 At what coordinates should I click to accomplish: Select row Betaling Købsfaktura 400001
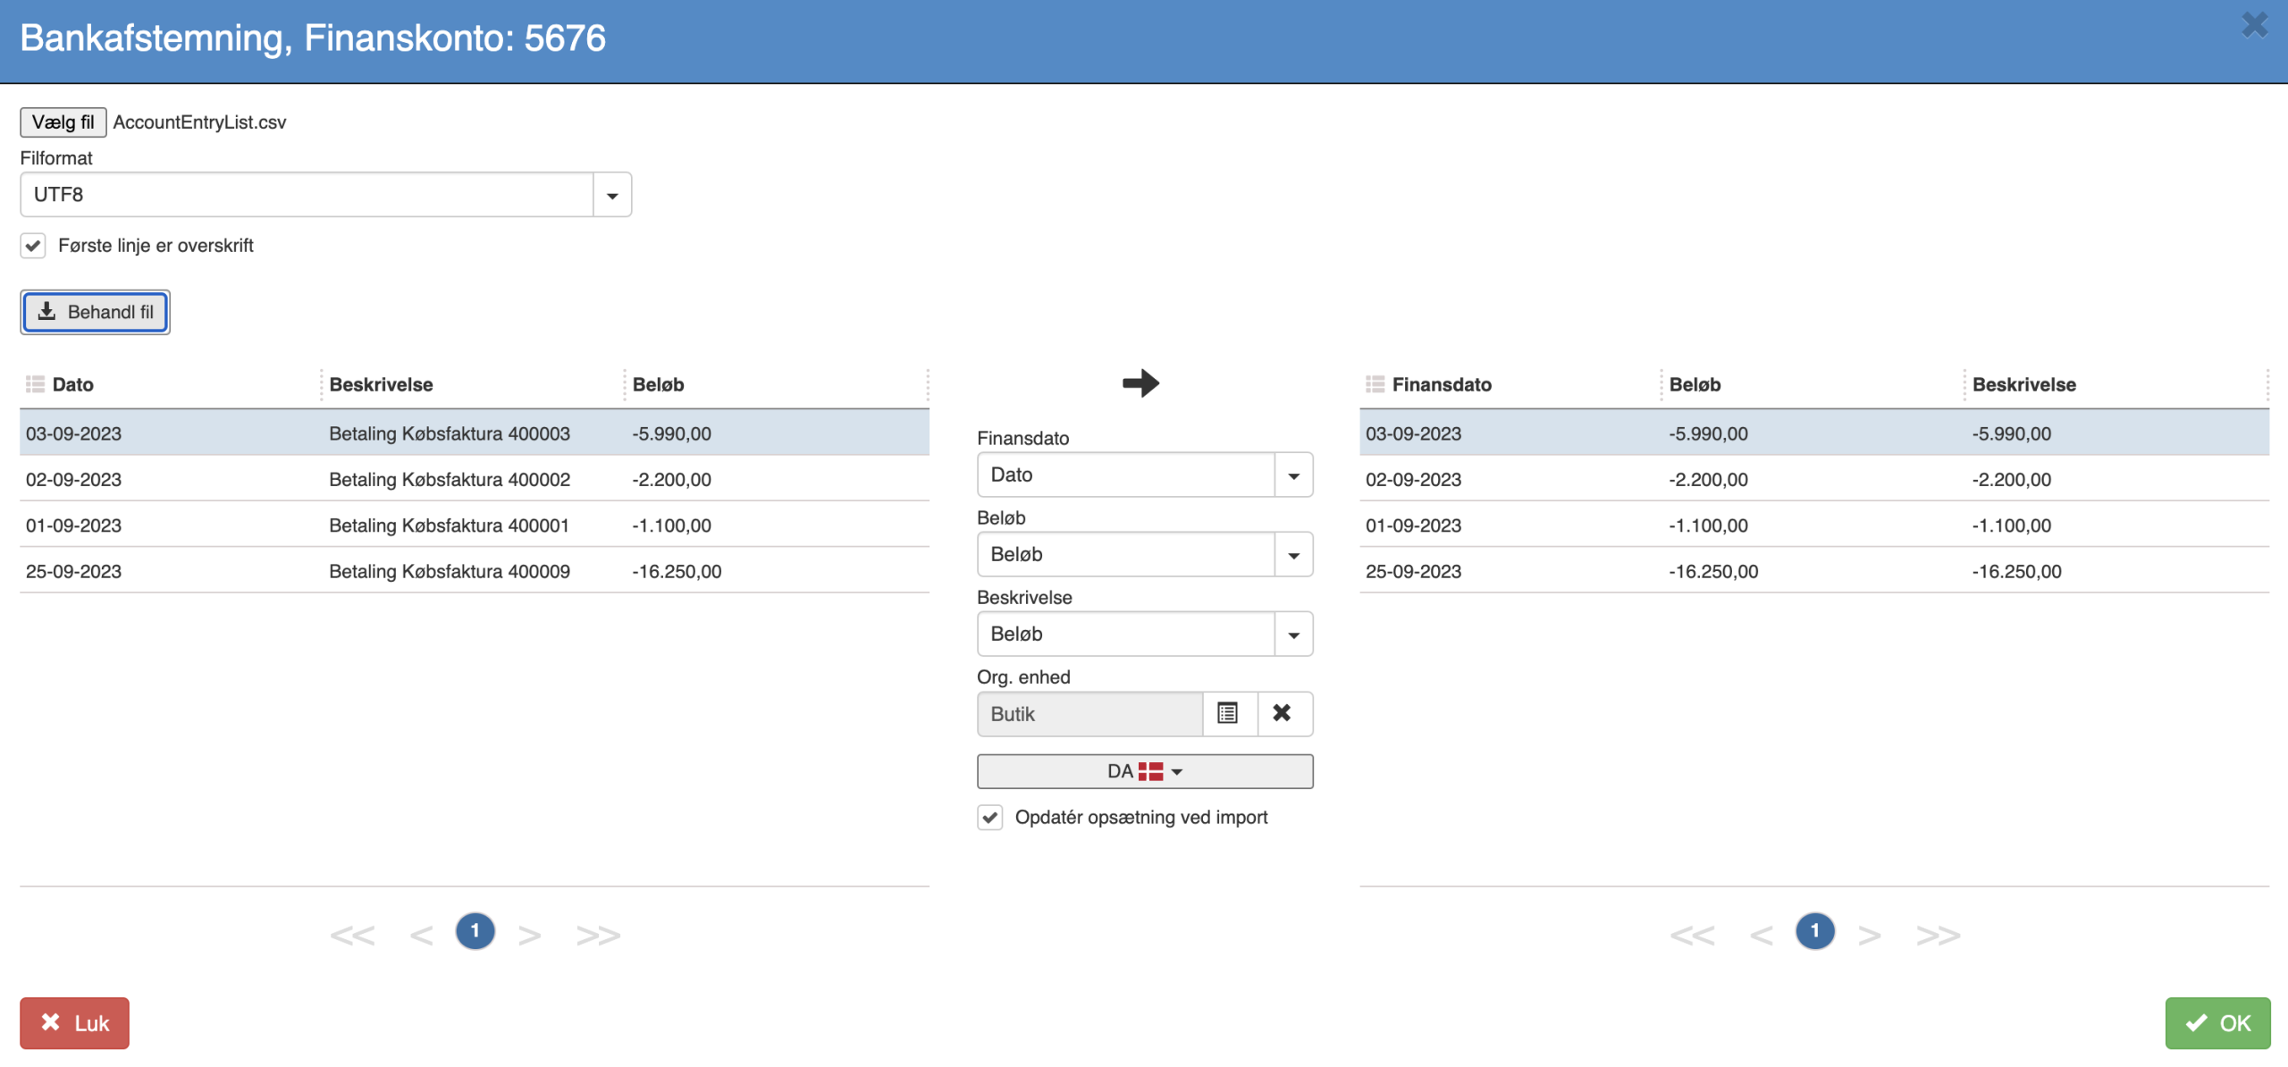475,525
